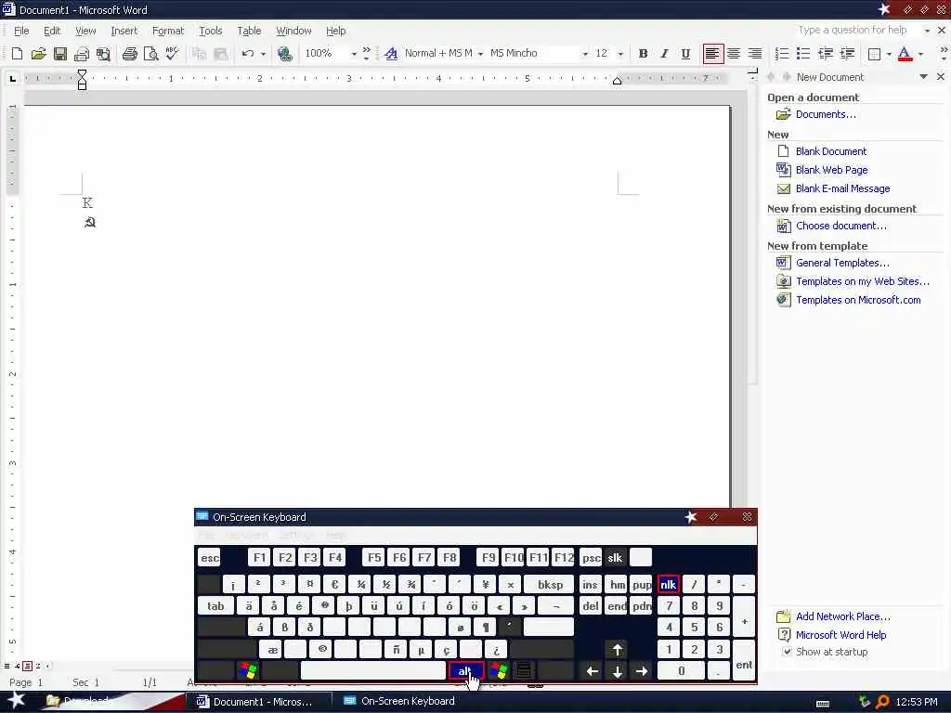Click the Choose document... link
951x713 pixels.
point(840,226)
